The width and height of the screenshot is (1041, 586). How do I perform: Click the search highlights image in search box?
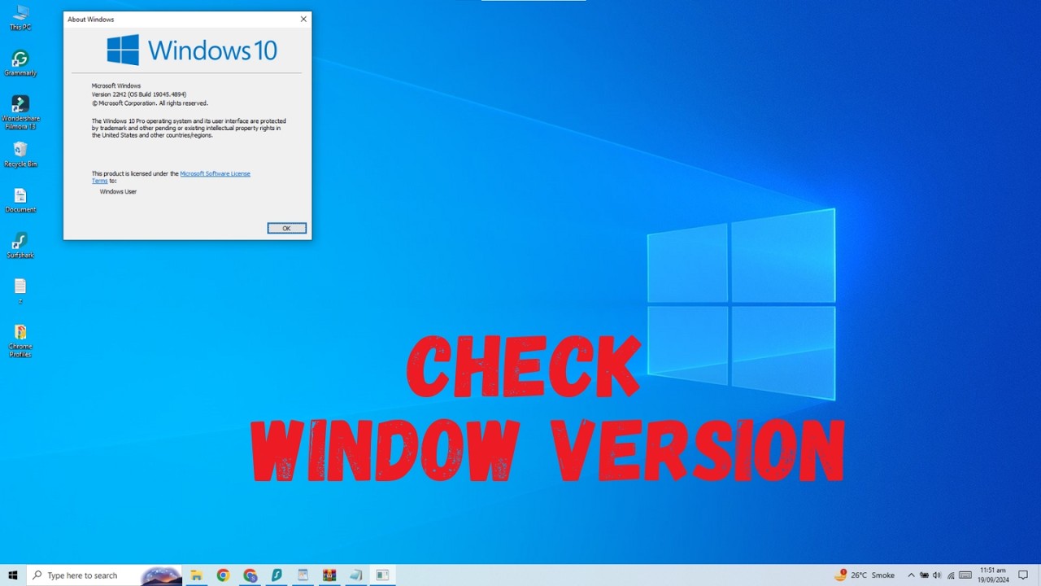tap(161, 575)
